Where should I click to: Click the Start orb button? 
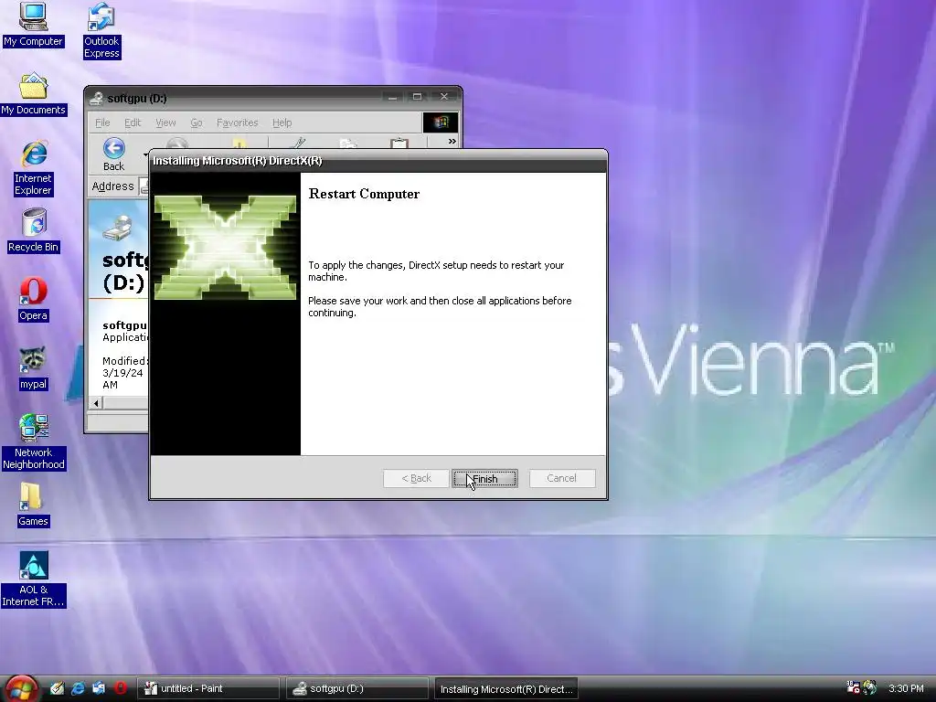click(x=20, y=688)
